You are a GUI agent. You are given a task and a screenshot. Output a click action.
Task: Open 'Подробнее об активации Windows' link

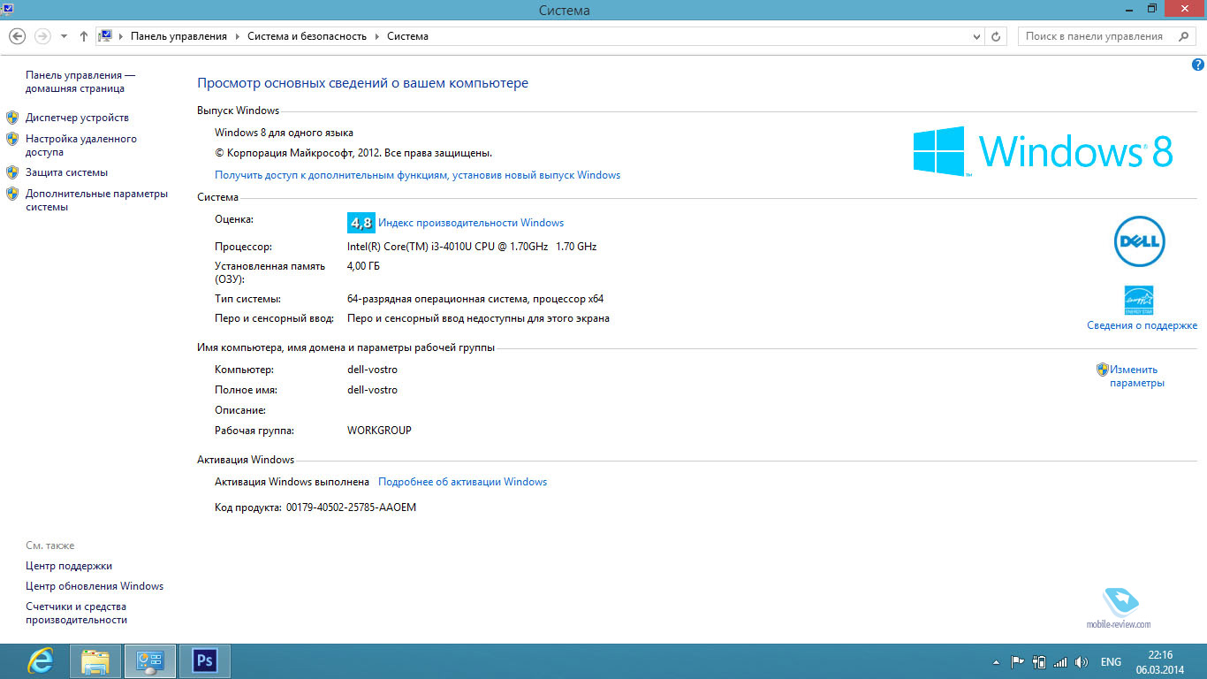click(463, 482)
